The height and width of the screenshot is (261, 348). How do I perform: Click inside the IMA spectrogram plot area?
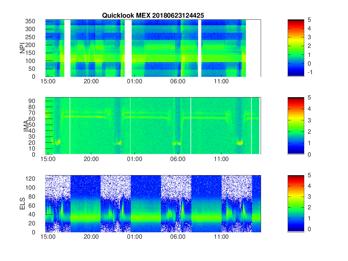(153, 126)
